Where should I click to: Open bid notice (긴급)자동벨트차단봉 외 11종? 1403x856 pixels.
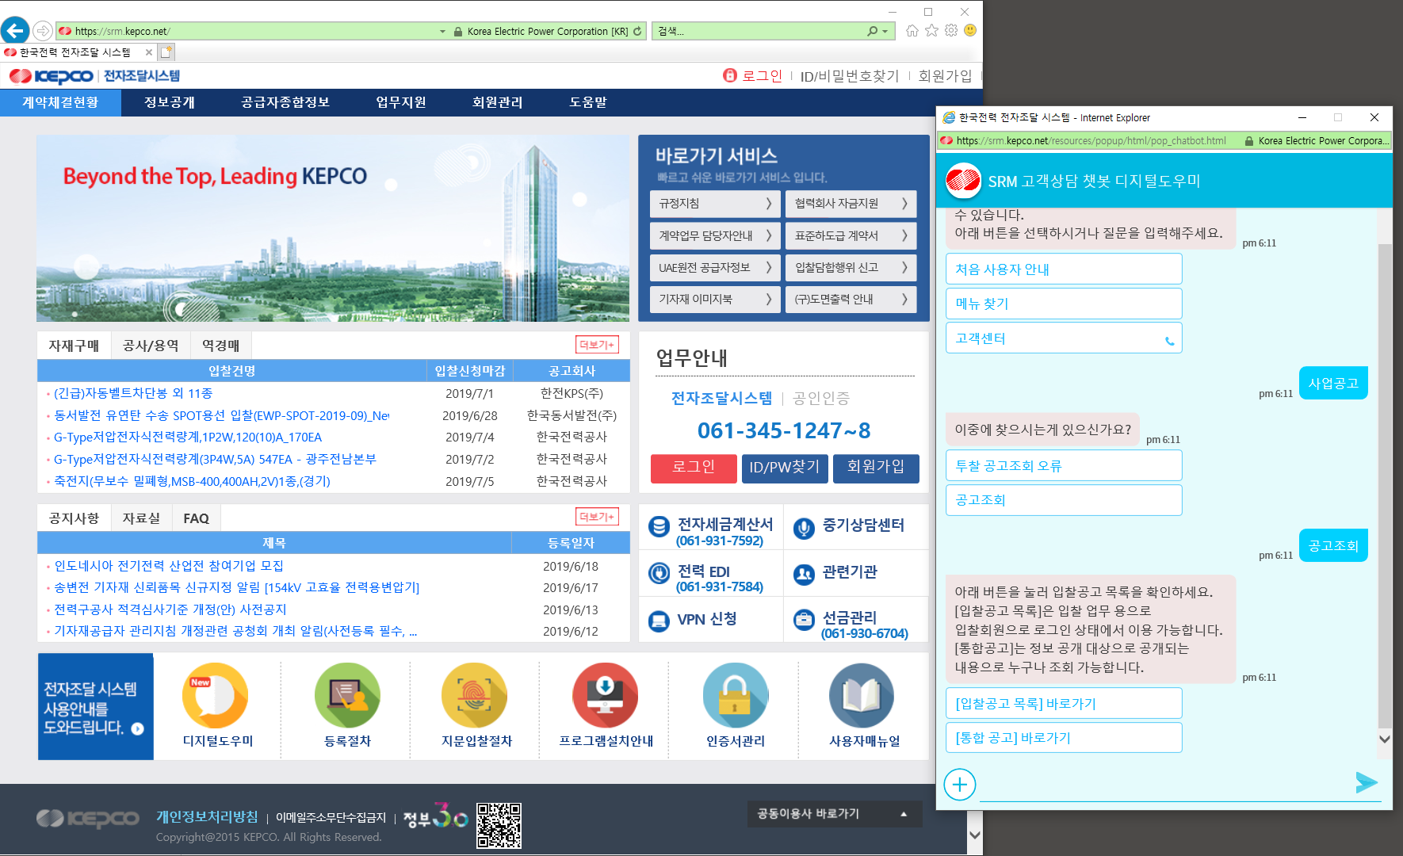coord(133,393)
